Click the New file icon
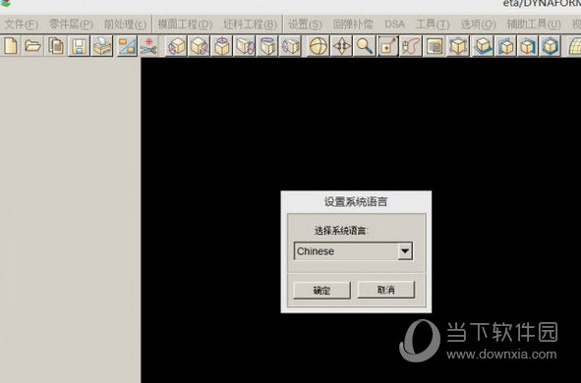 click(x=11, y=46)
